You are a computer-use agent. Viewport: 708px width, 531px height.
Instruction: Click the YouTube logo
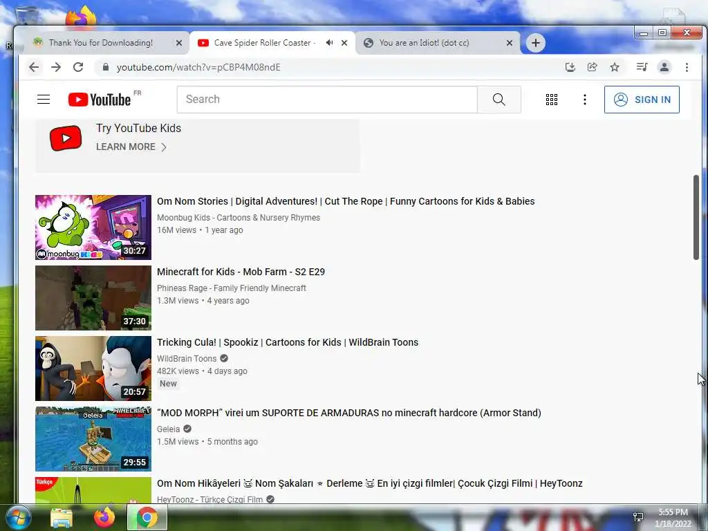coord(100,100)
